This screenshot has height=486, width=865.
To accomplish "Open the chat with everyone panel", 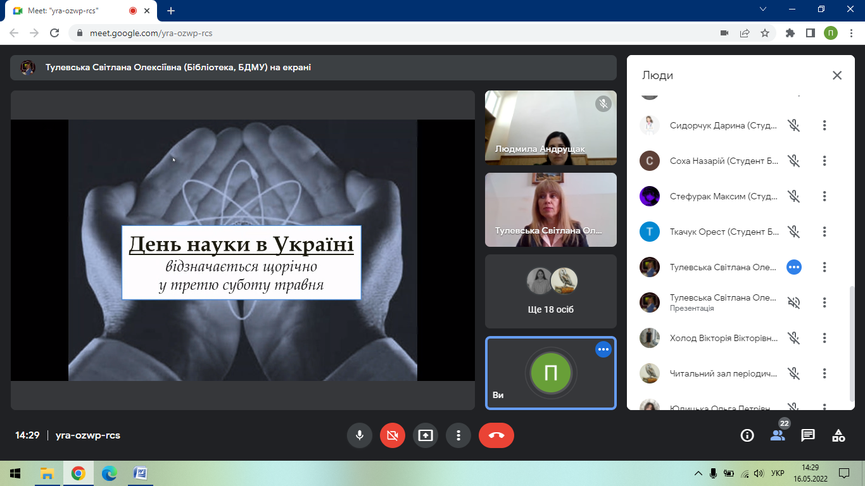I will click(x=808, y=435).
